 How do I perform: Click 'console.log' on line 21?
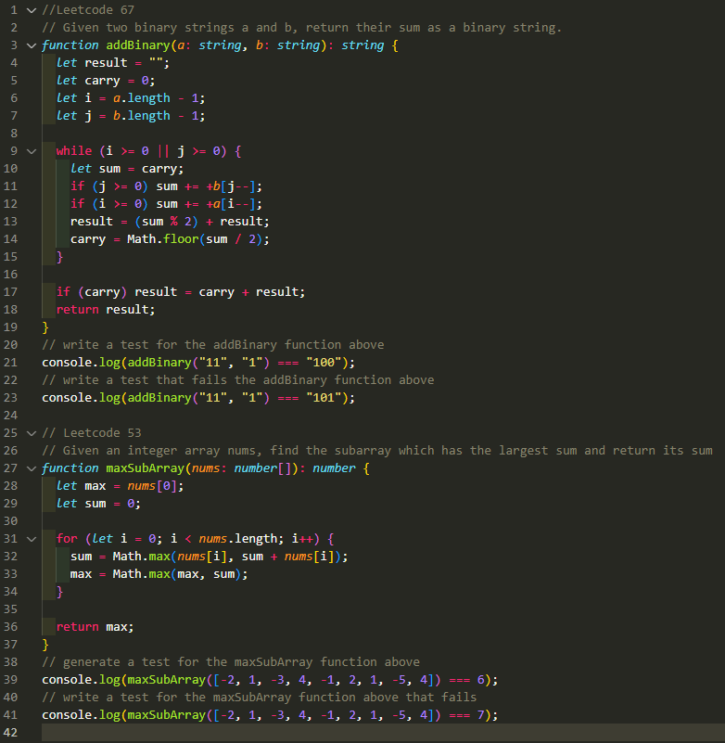[x=81, y=363]
